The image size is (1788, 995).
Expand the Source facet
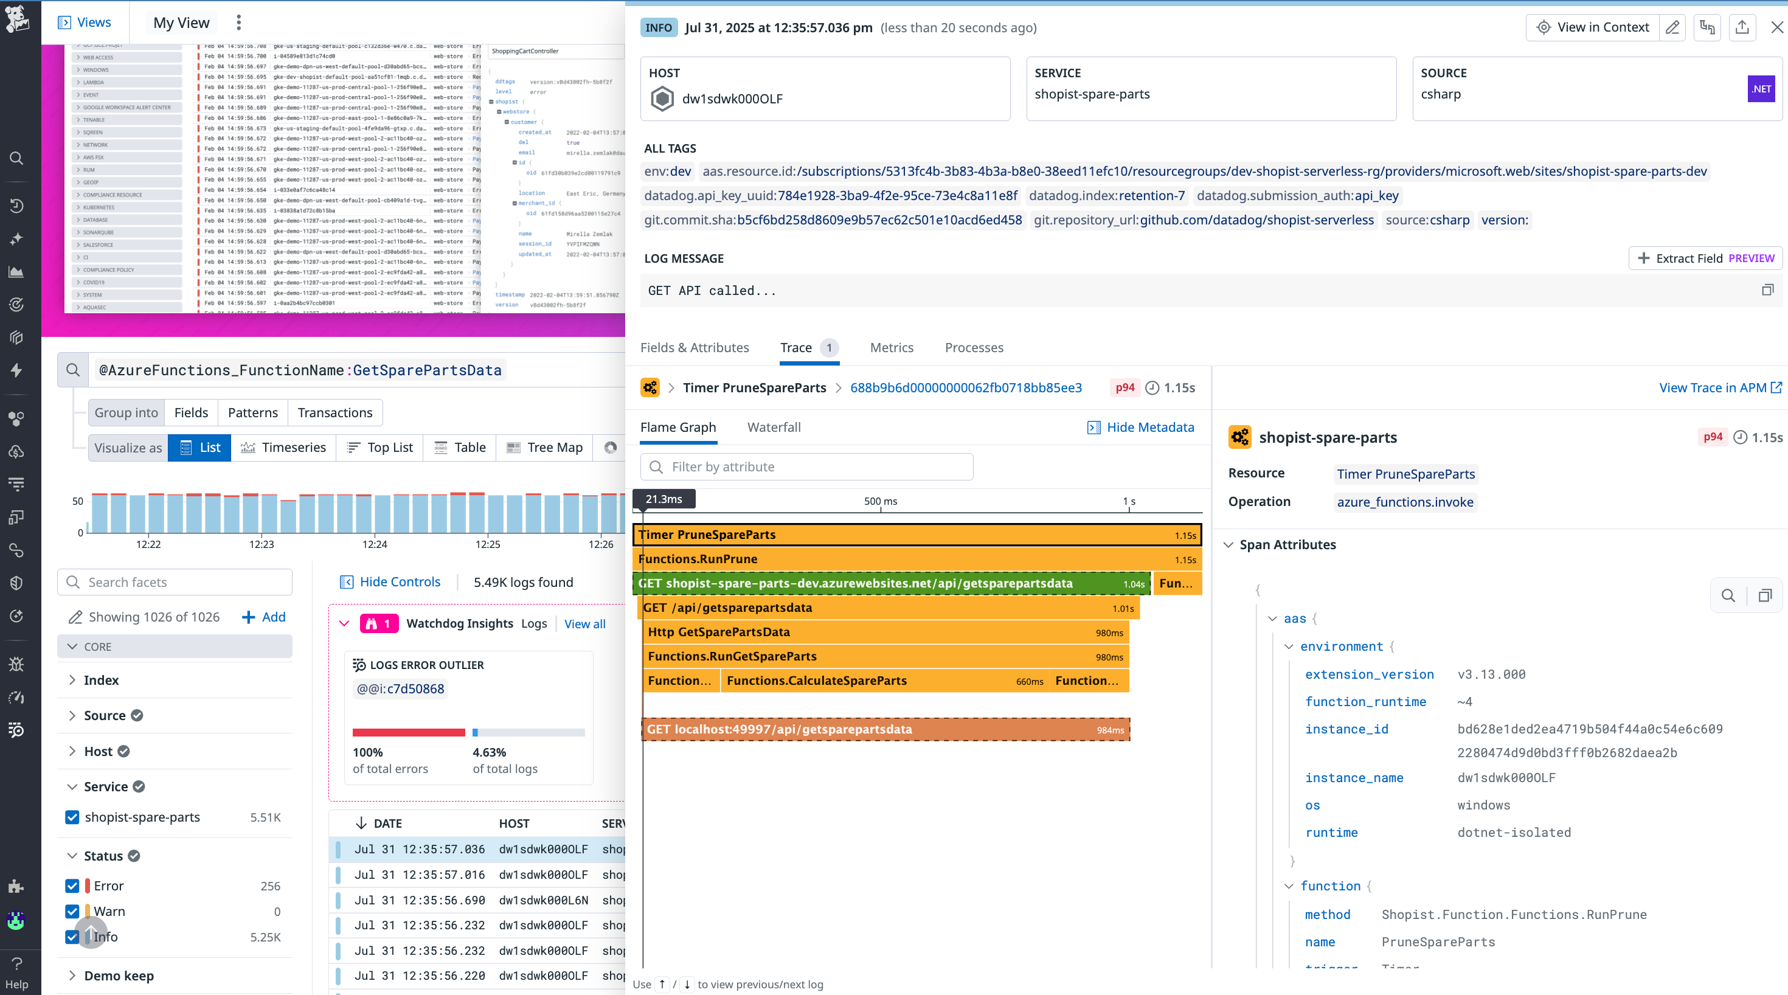(73, 715)
